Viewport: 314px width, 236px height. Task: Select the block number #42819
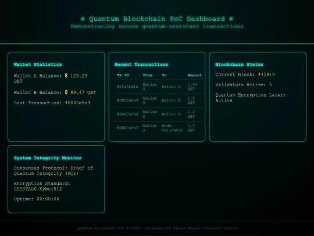click(266, 75)
